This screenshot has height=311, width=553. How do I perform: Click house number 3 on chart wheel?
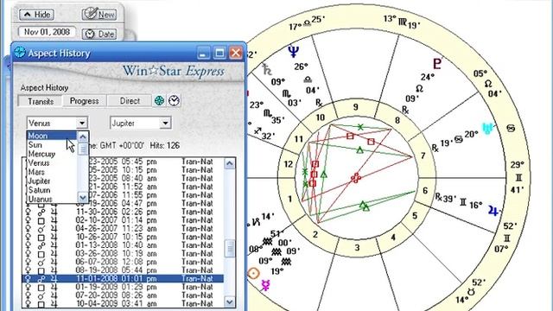pyautogui.click(x=357, y=248)
